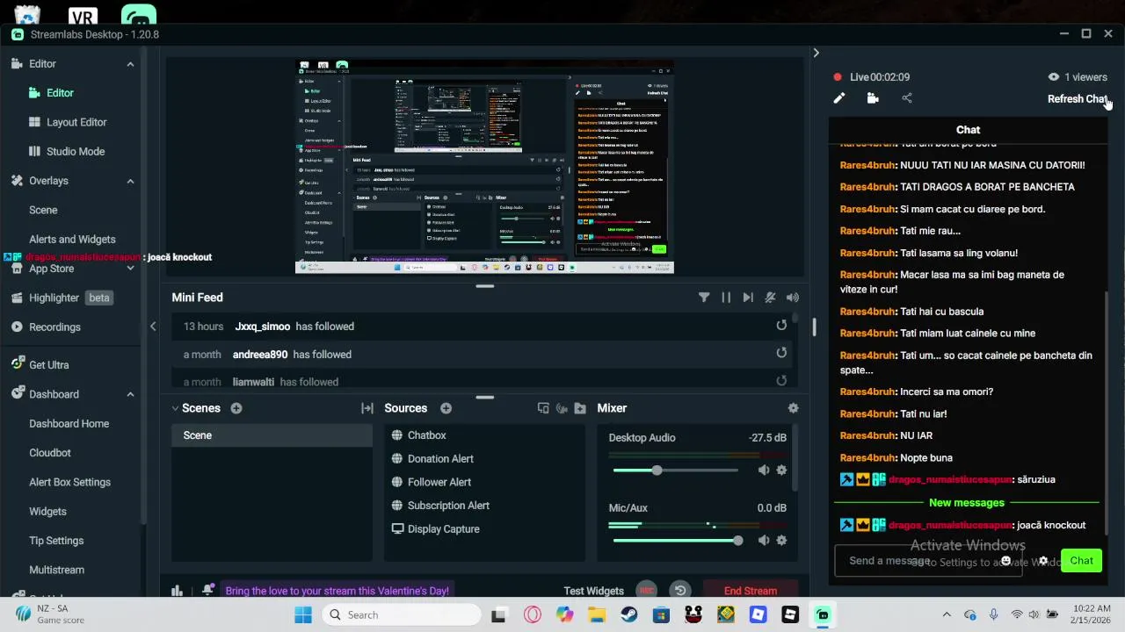Open Alerts and Widgets

click(70, 239)
